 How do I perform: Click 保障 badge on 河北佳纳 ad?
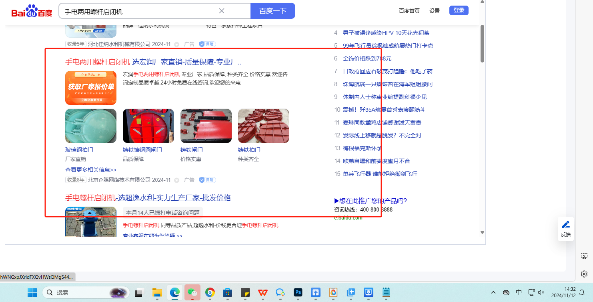point(208,44)
